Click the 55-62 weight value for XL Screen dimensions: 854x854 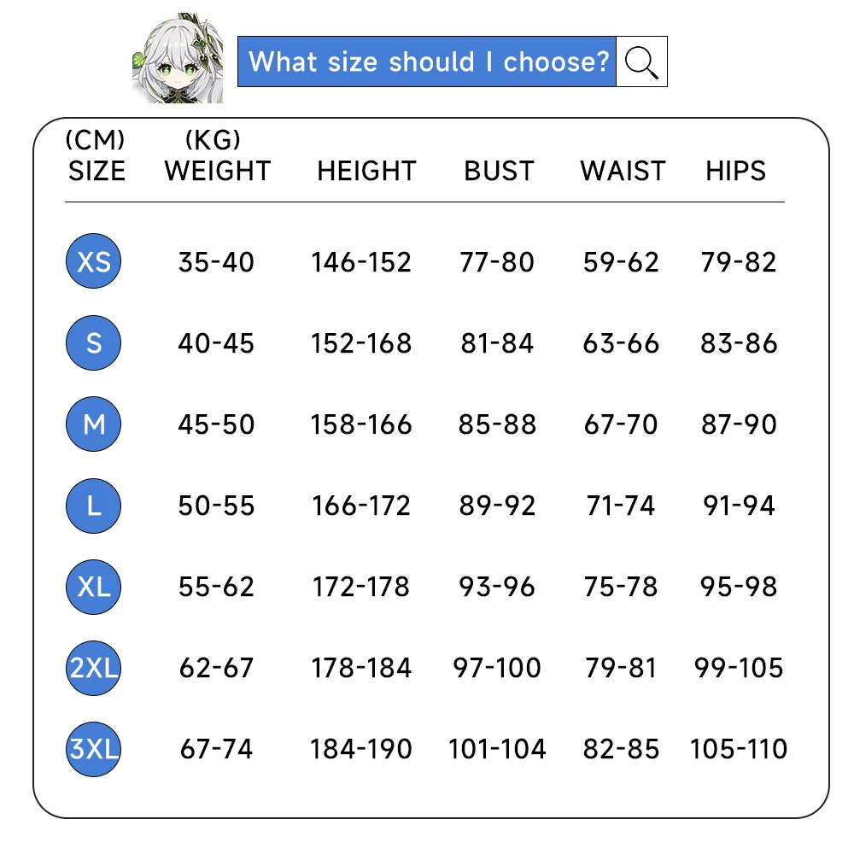click(216, 587)
